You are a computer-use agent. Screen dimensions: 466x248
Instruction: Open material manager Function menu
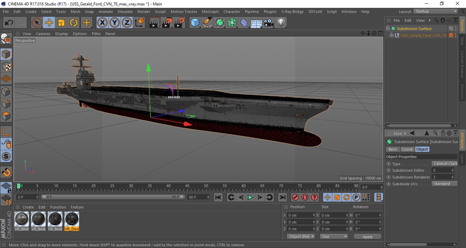click(x=58, y=207)
